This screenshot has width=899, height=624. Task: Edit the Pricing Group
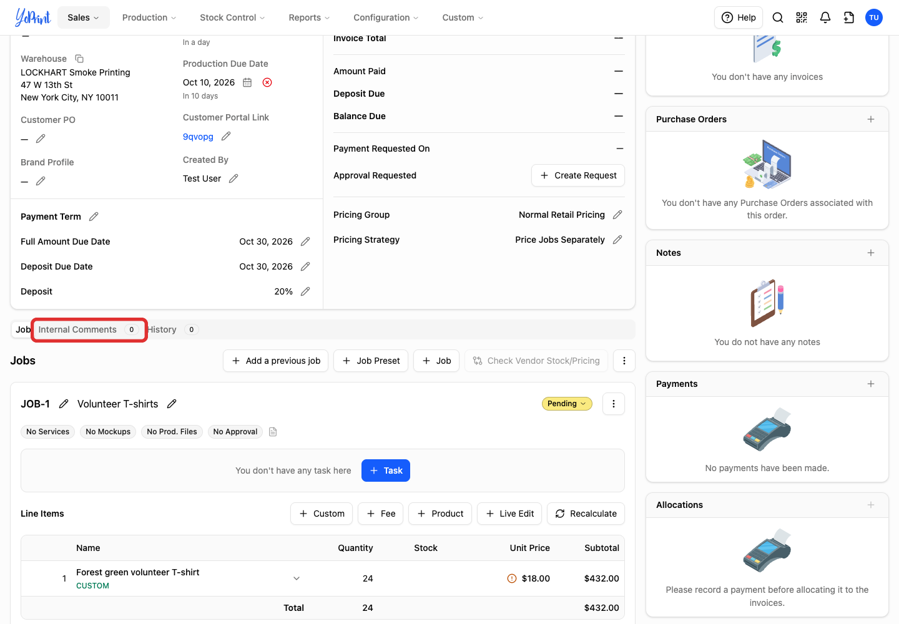617,215
